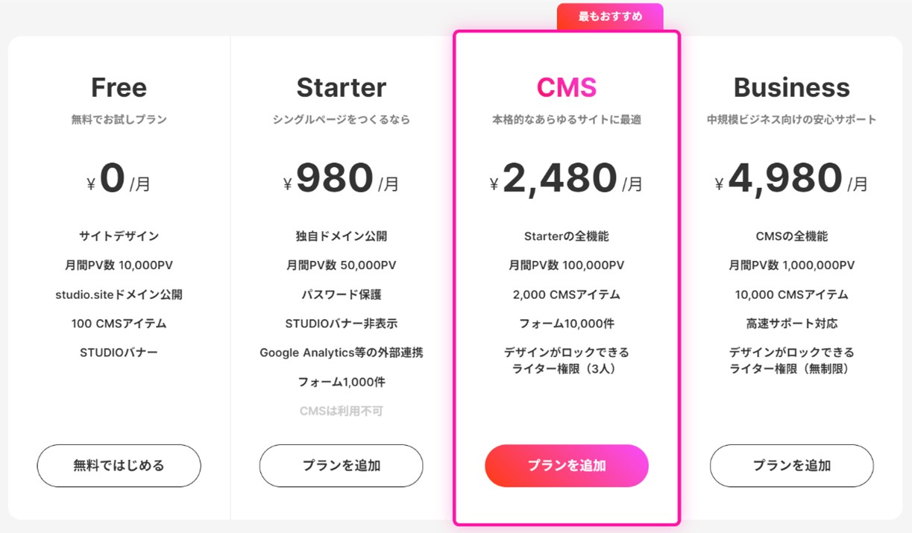Click the ¥4,980/月 price
912x533 pixels.
click(791, 180)
